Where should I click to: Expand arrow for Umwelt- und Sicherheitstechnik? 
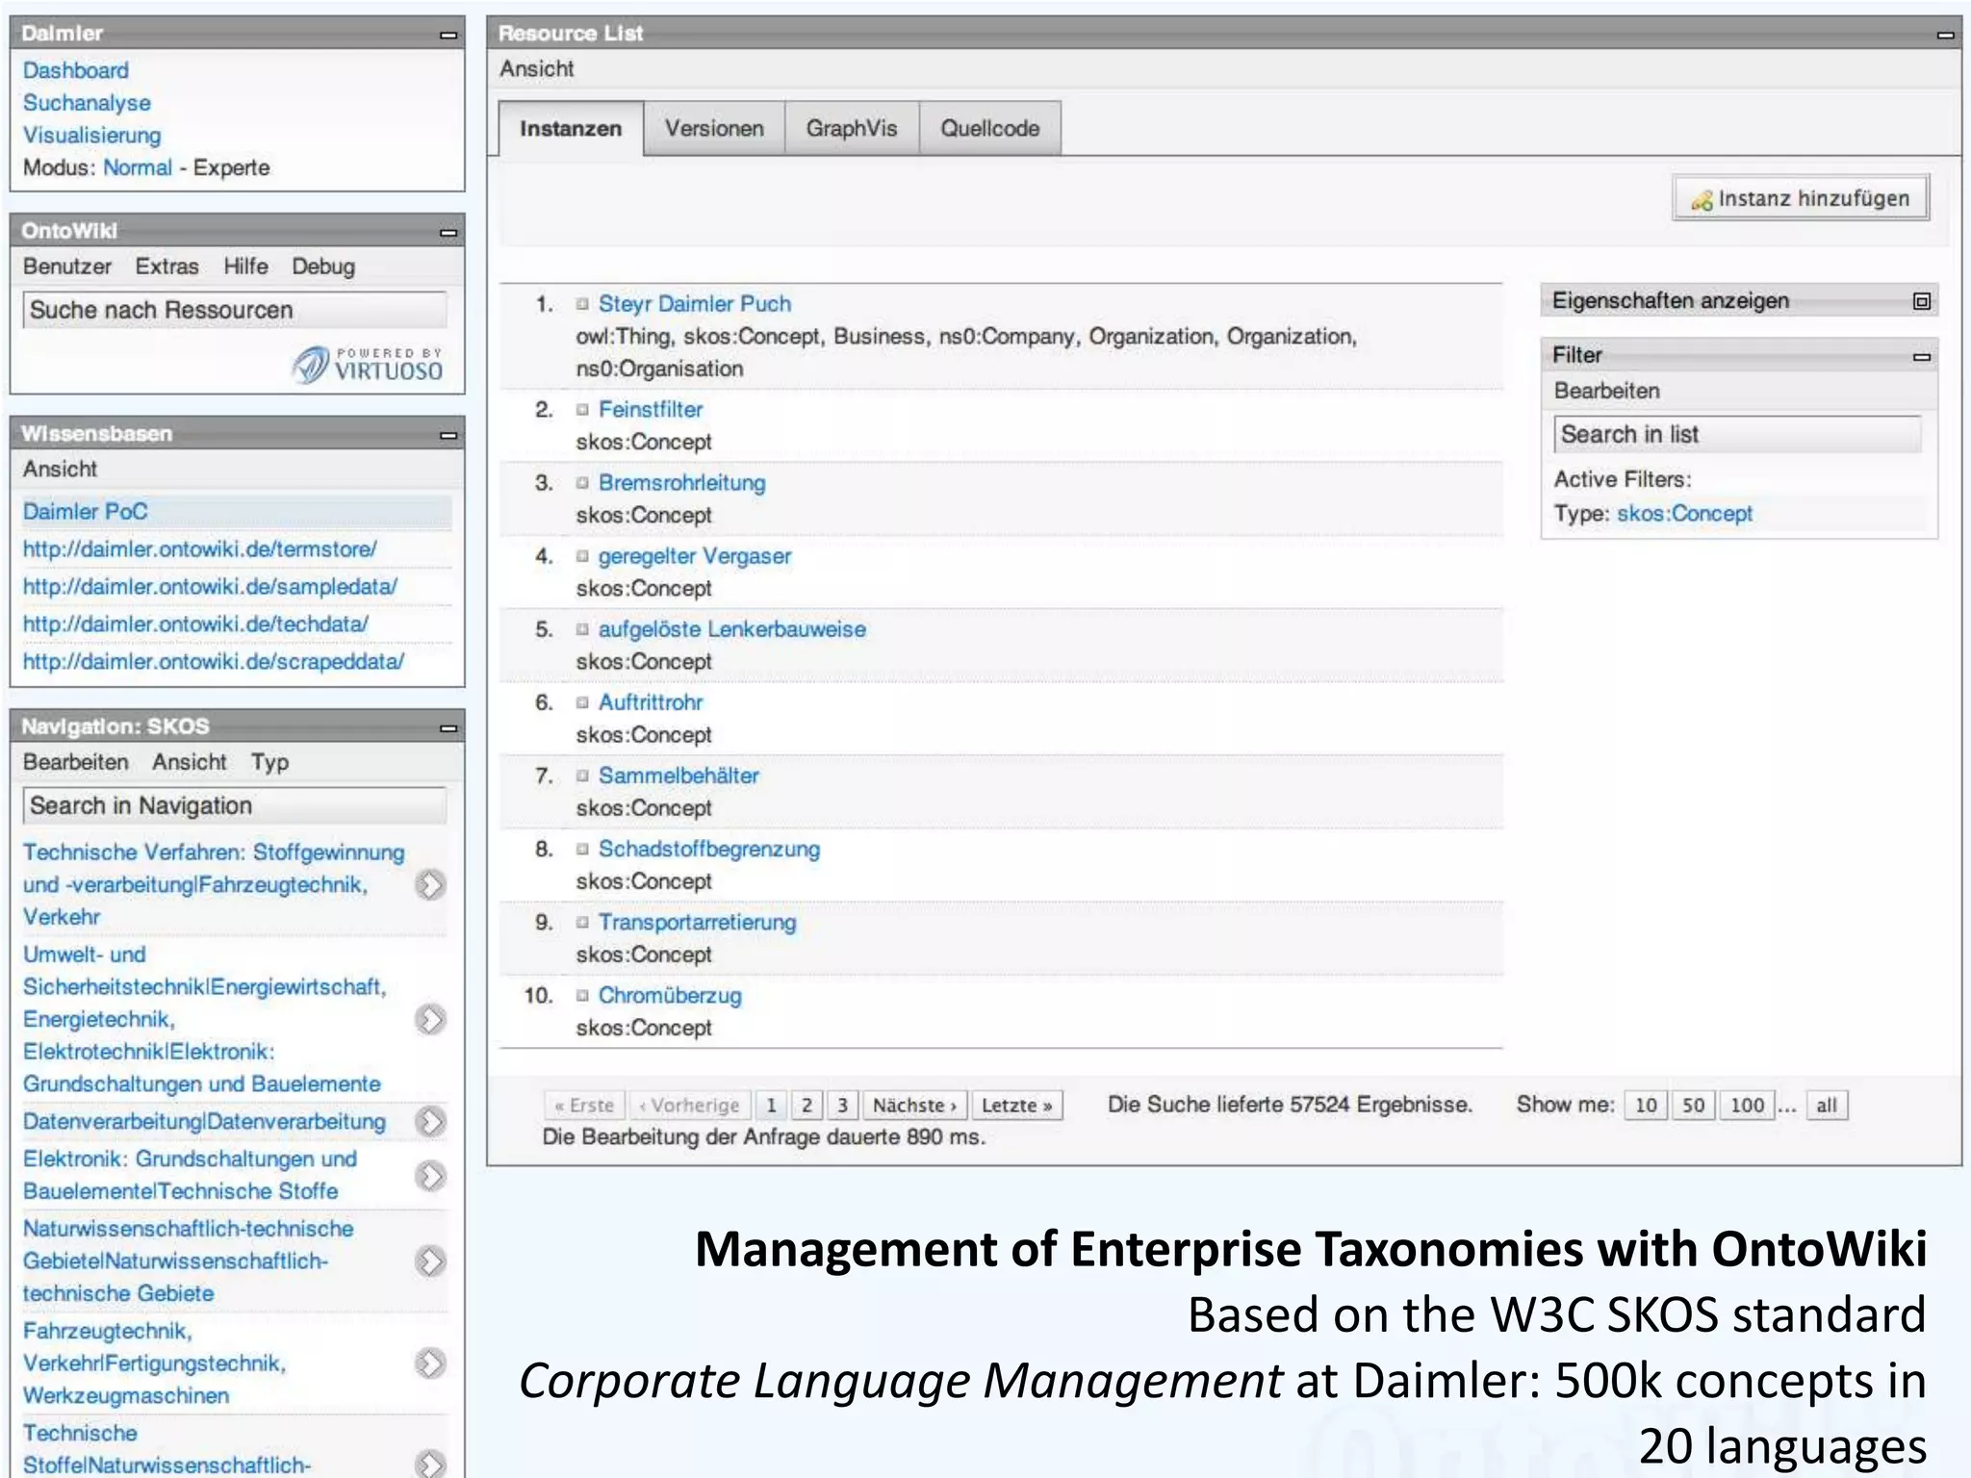431,1019
